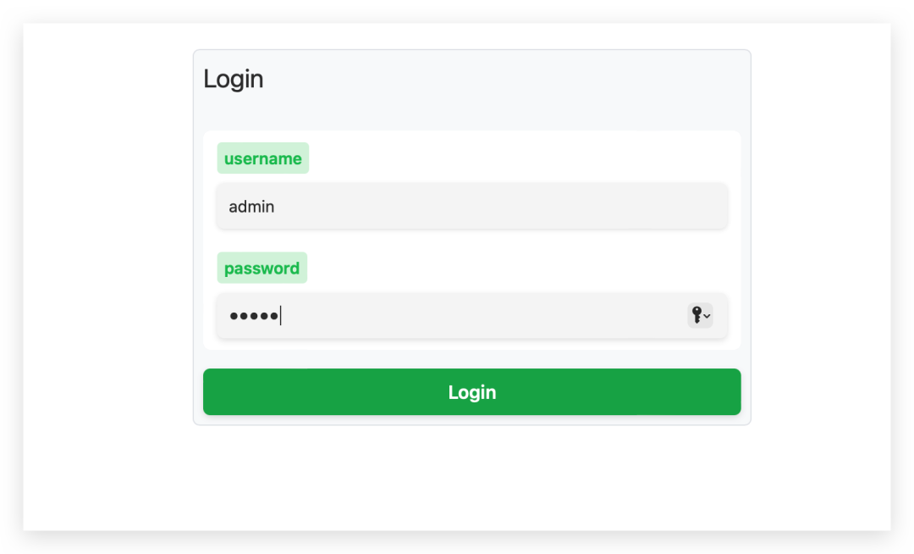Open the password manager chevron dropdown
Viewport: 914px width, 554px height.
708,316
